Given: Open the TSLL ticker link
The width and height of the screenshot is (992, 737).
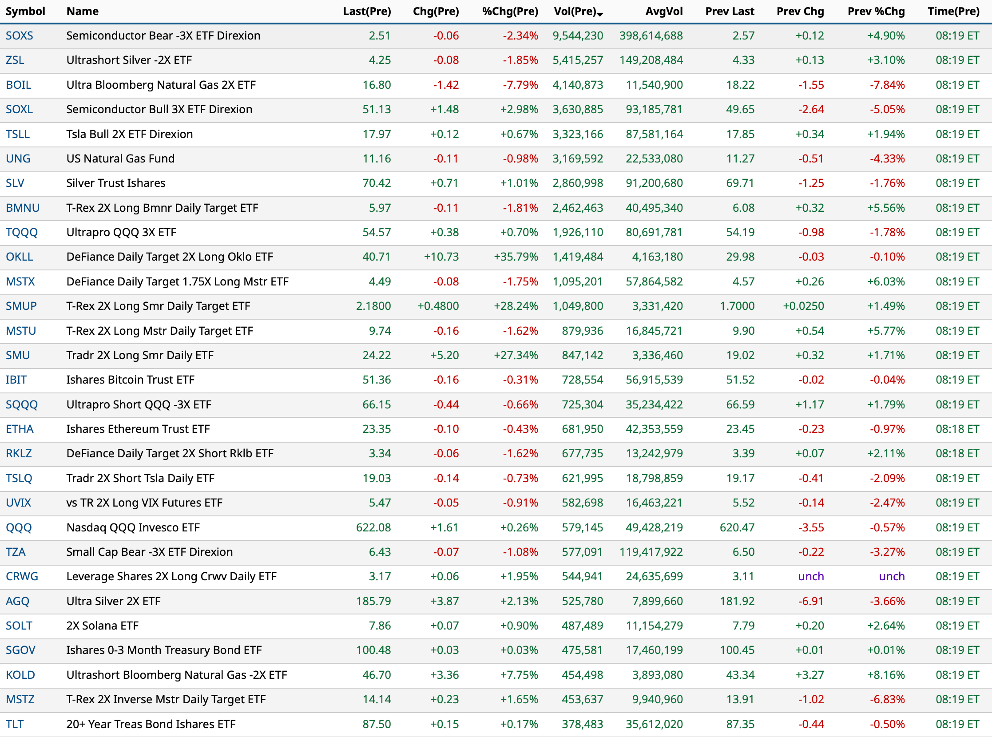Looking at the screenshot, I should 17,134.
